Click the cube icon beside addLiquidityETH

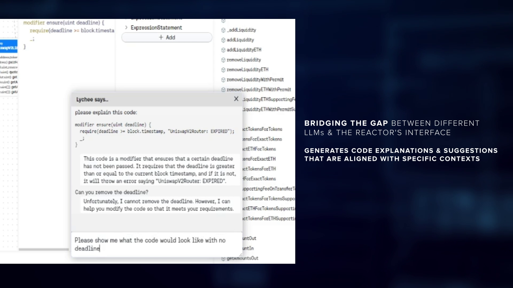click(223, 50)
